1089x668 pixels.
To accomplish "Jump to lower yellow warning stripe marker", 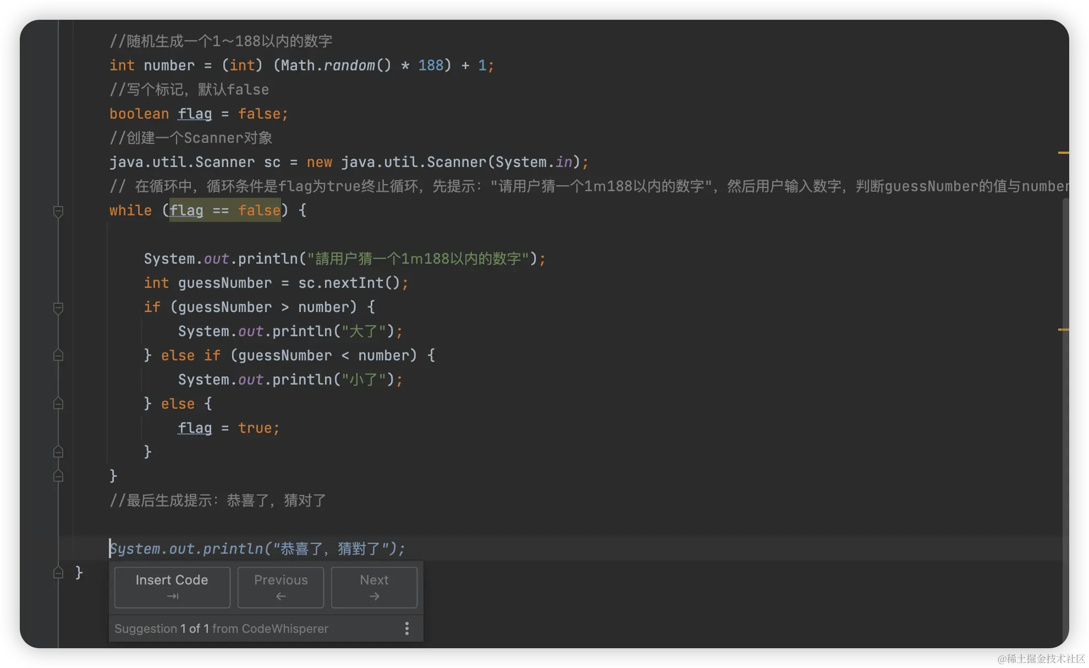I will pos(1063,330).
